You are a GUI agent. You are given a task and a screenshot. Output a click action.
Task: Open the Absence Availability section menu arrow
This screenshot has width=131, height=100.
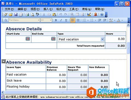(x=4, y=61)
